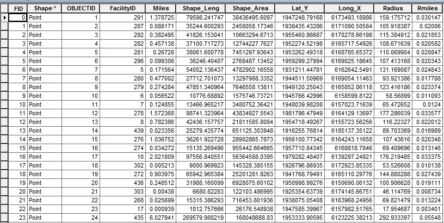Click Lat_Y cell 1981796.47949
The width and height of the screenshot is (444, 223).
300,113
